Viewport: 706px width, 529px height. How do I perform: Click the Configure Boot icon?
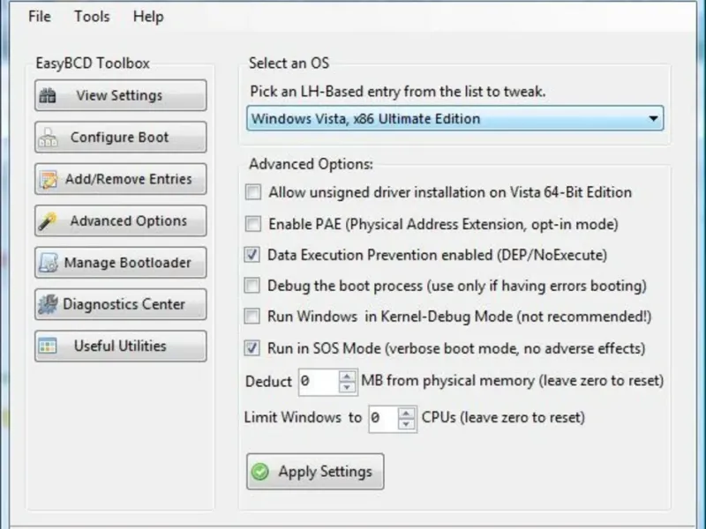tap(49, 138)
